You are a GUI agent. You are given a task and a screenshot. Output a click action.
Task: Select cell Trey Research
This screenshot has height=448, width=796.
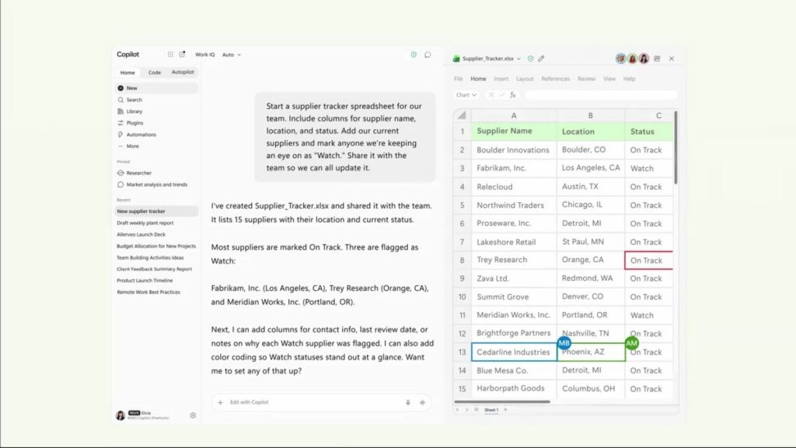pyautogui.click(x=514, y=260)
